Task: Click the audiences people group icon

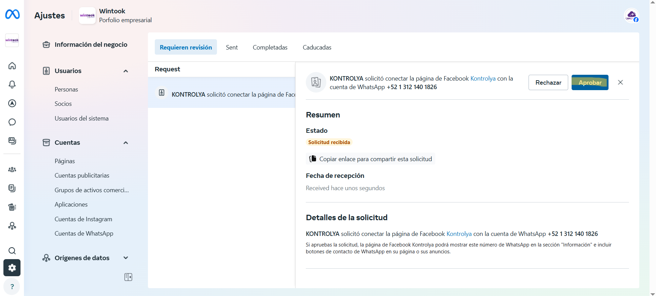Action: pos(12,169)
